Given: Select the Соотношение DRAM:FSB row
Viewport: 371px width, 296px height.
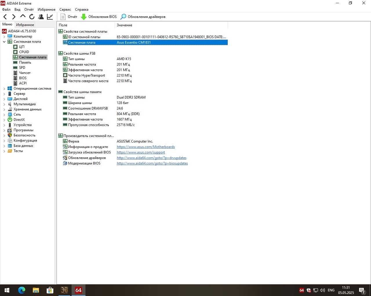Looking at the screenshot, I should (145, 108).
